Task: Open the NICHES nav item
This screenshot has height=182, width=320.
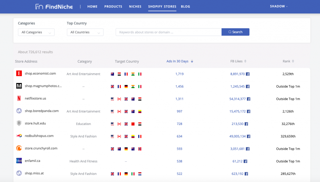Action: click(135, 7)
